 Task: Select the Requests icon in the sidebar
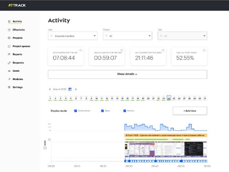[9, 62]
